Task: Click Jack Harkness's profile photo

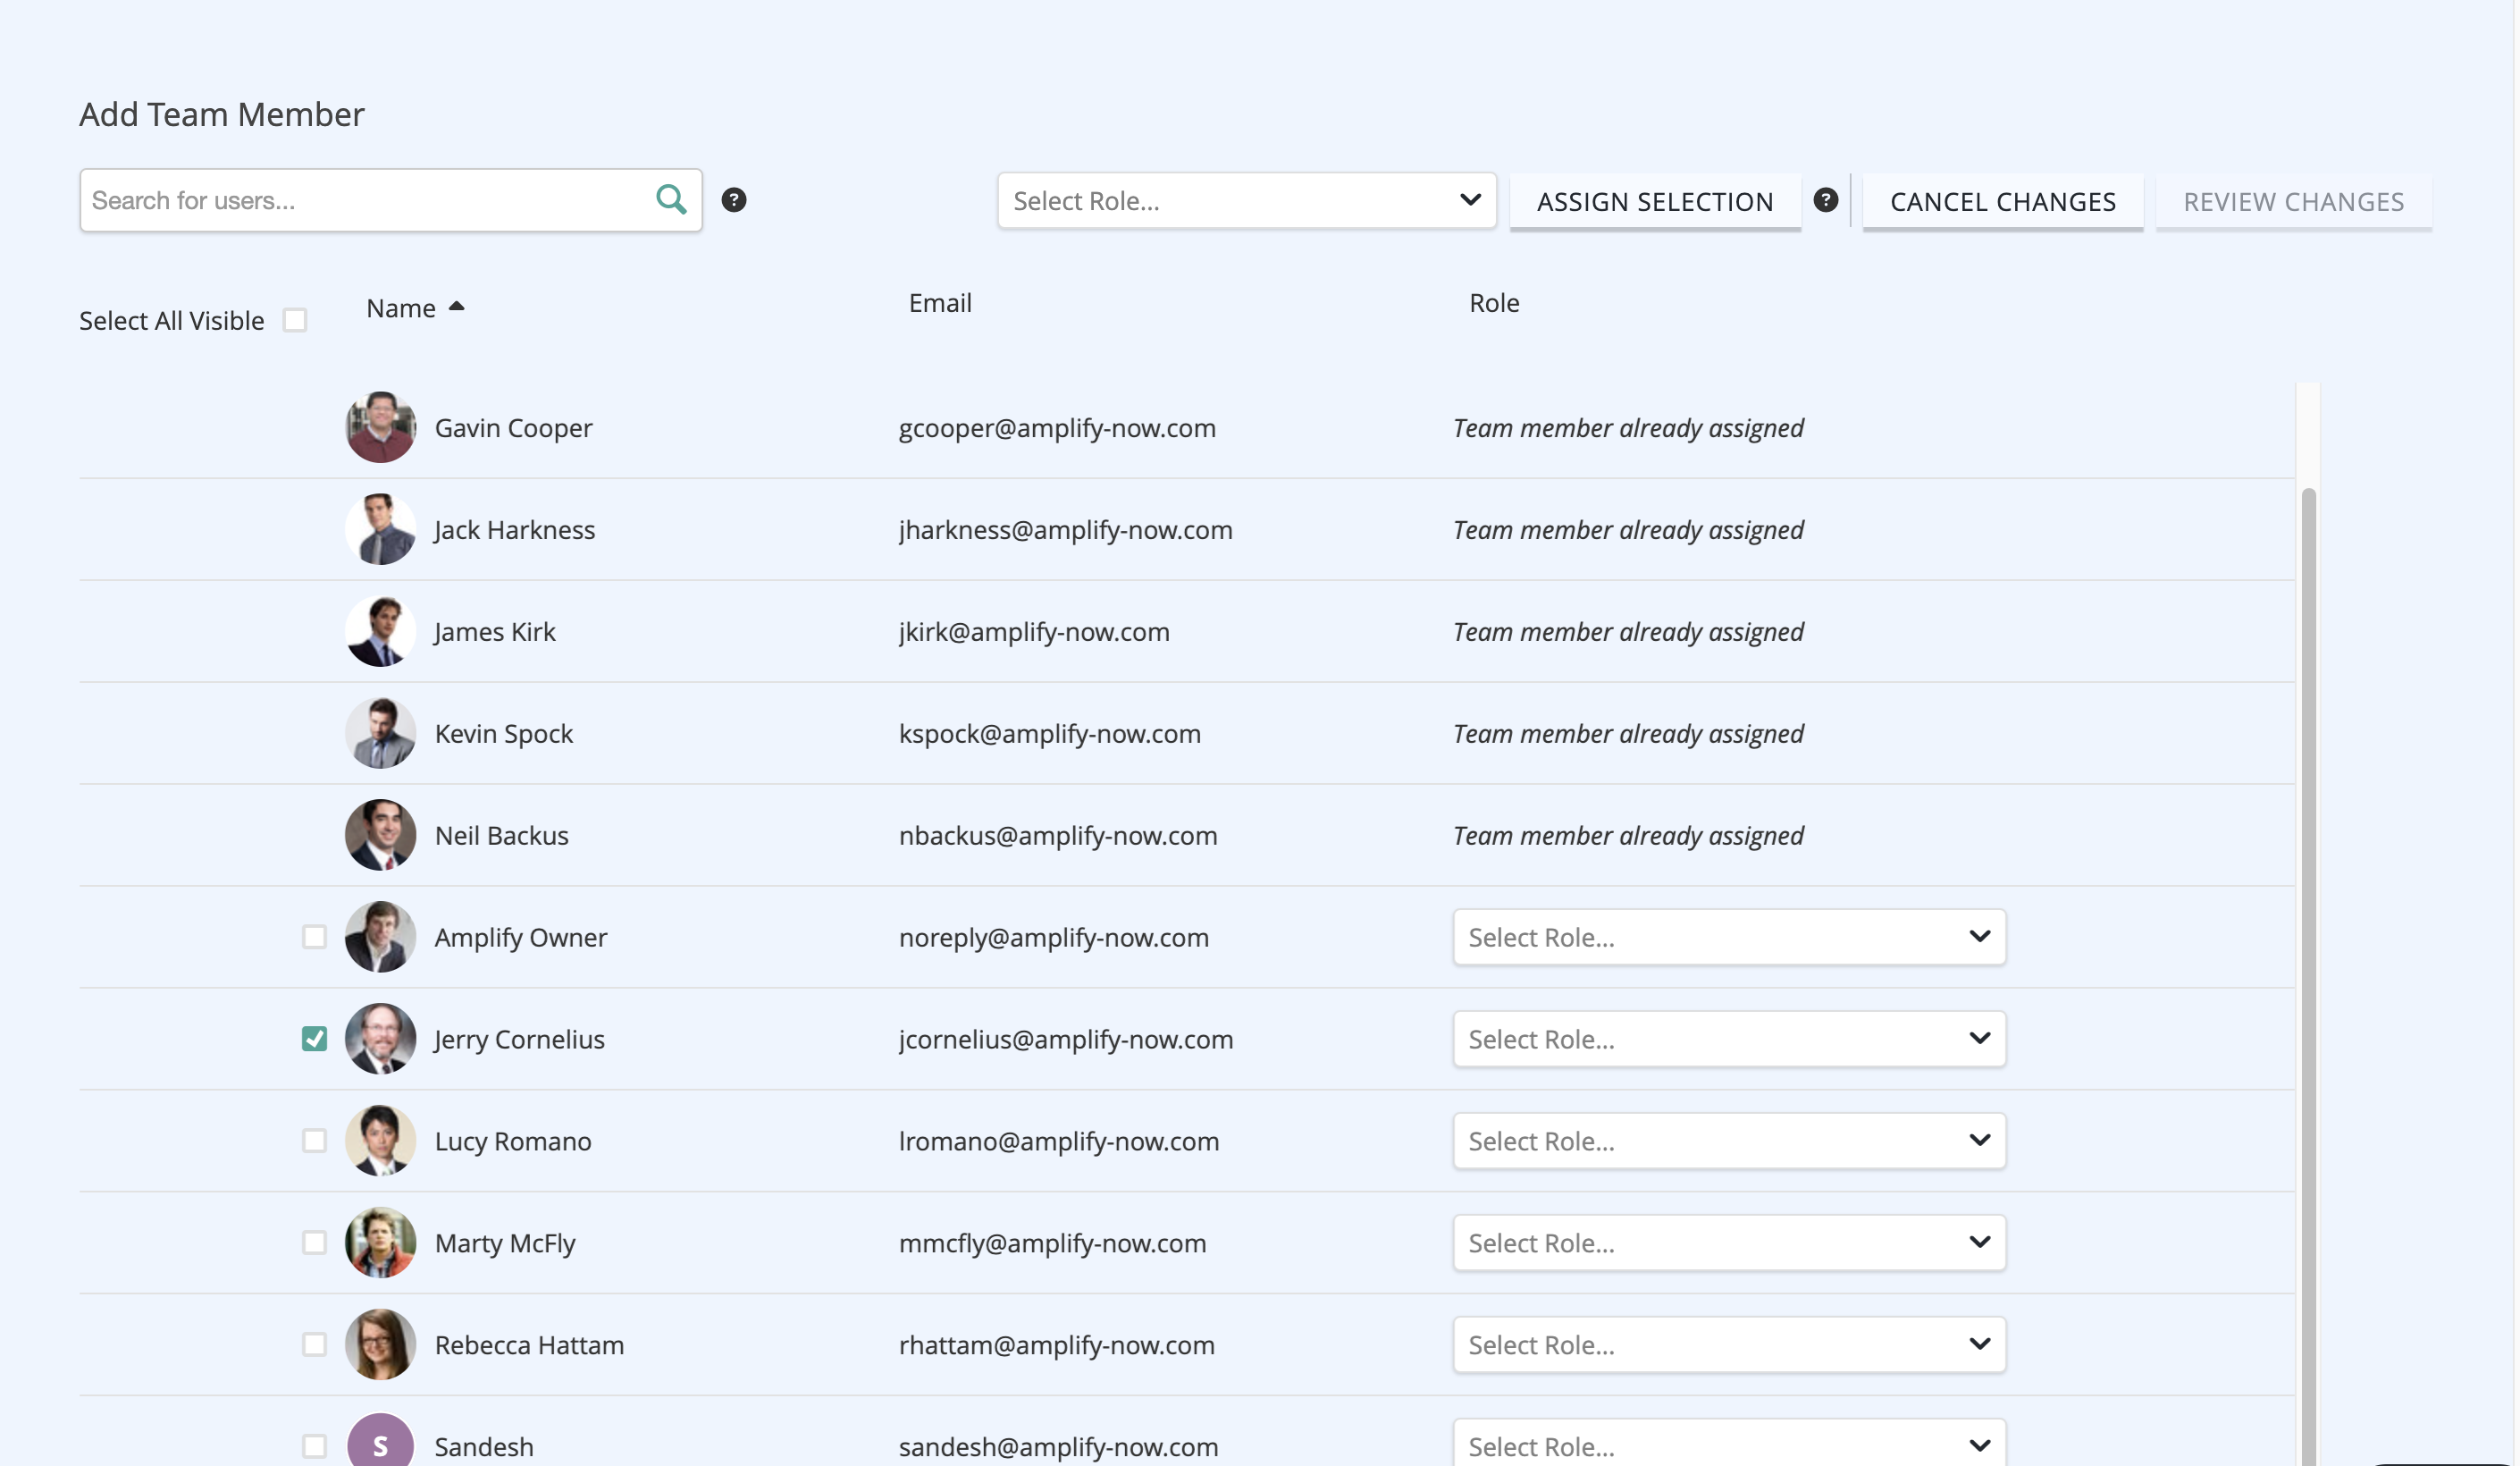Action: (x=380, y=529)
